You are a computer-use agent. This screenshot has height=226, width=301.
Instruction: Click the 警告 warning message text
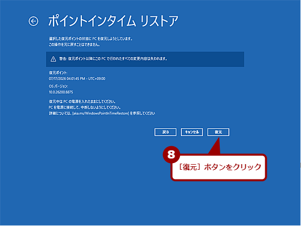click(x=113, y=59)
